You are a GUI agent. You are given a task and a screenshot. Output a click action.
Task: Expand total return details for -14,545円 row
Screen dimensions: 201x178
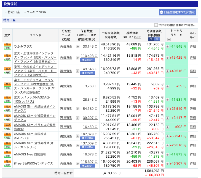pyautogui.click(x=167, y=46)
